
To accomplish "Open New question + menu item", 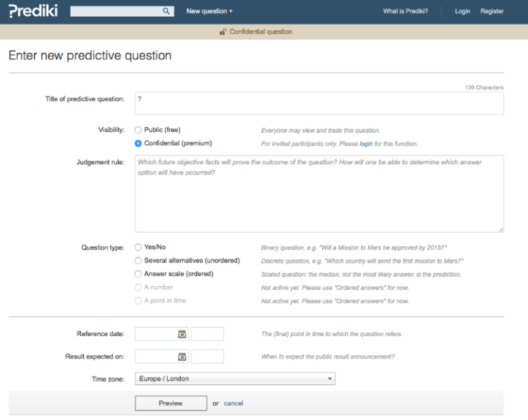I will [210, 12].
